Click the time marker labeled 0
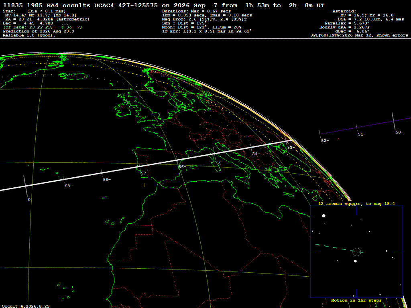This screenshot has height=308, width=411. pos(29,200)
